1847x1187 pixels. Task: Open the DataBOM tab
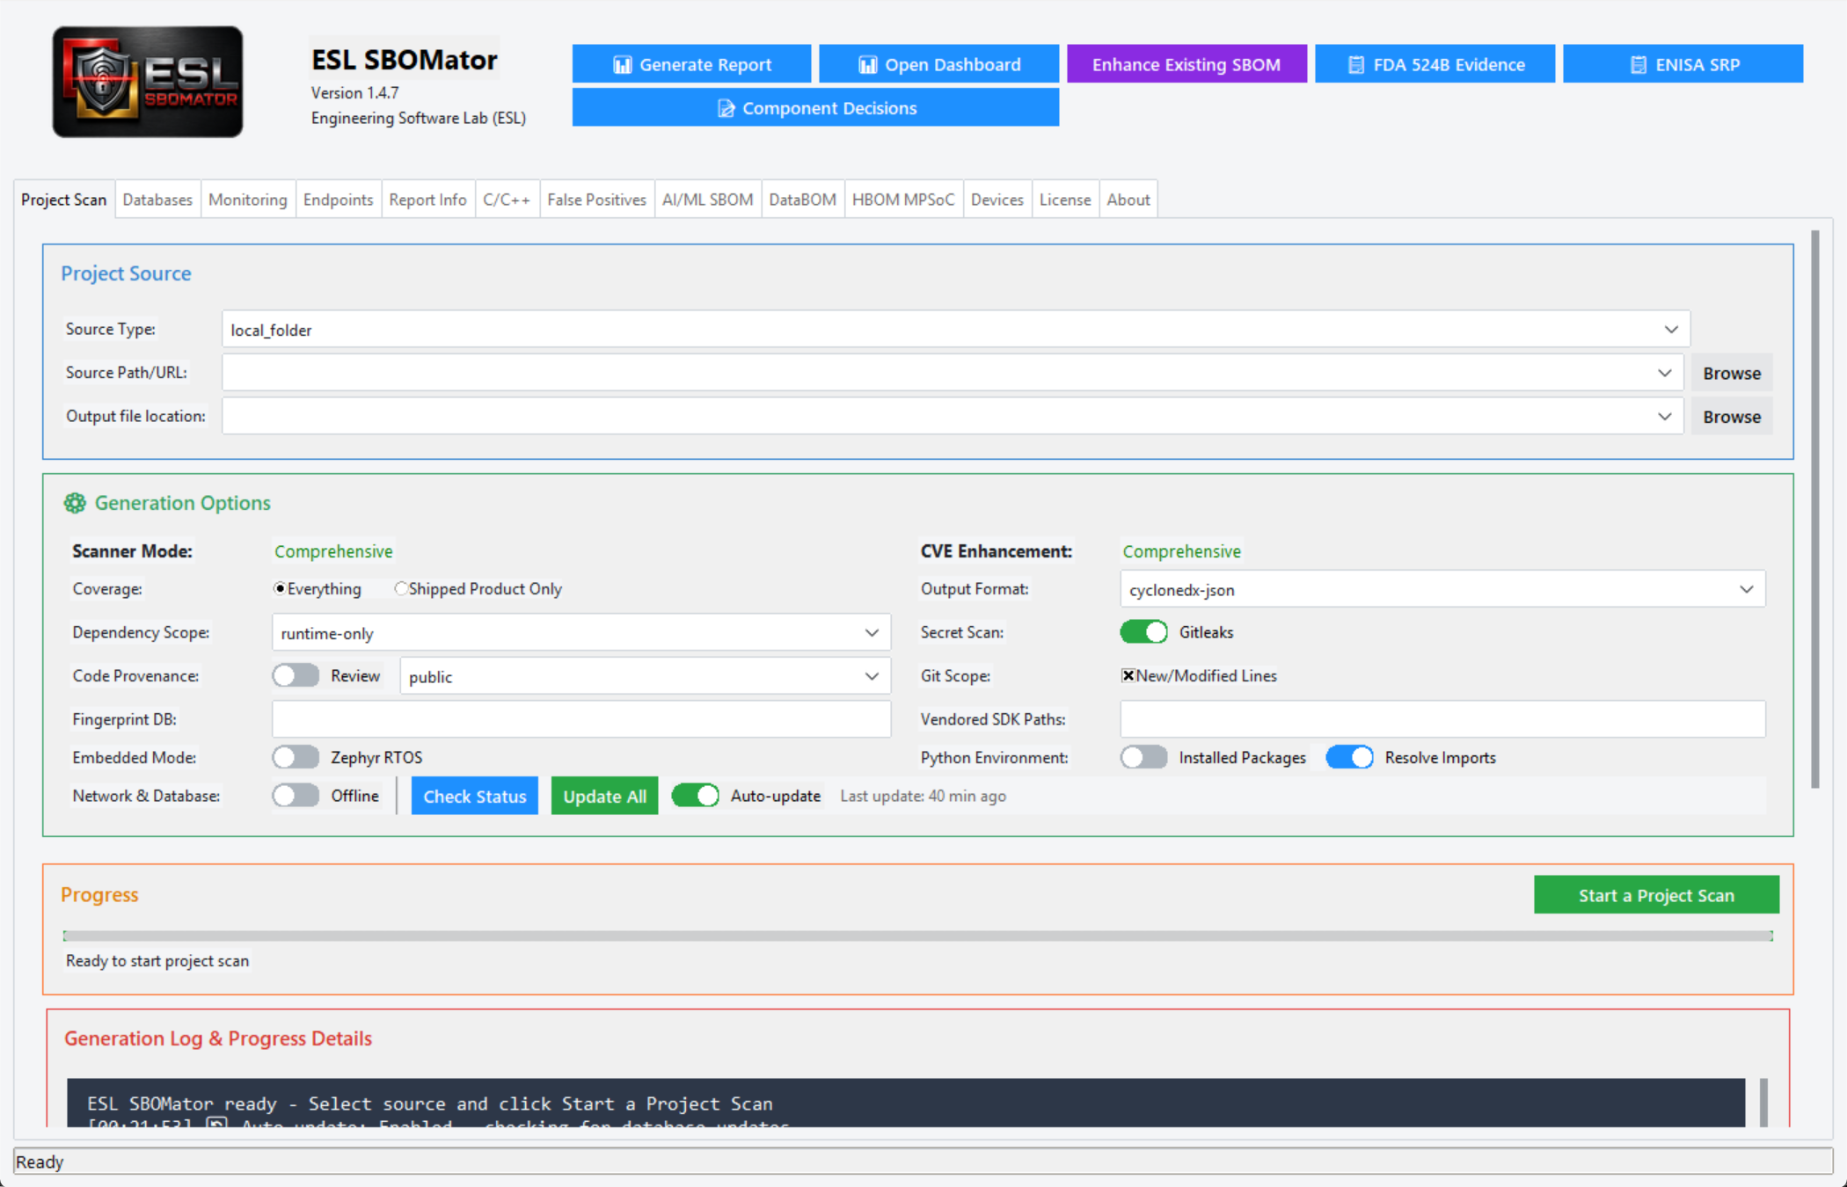pos(802,200)
